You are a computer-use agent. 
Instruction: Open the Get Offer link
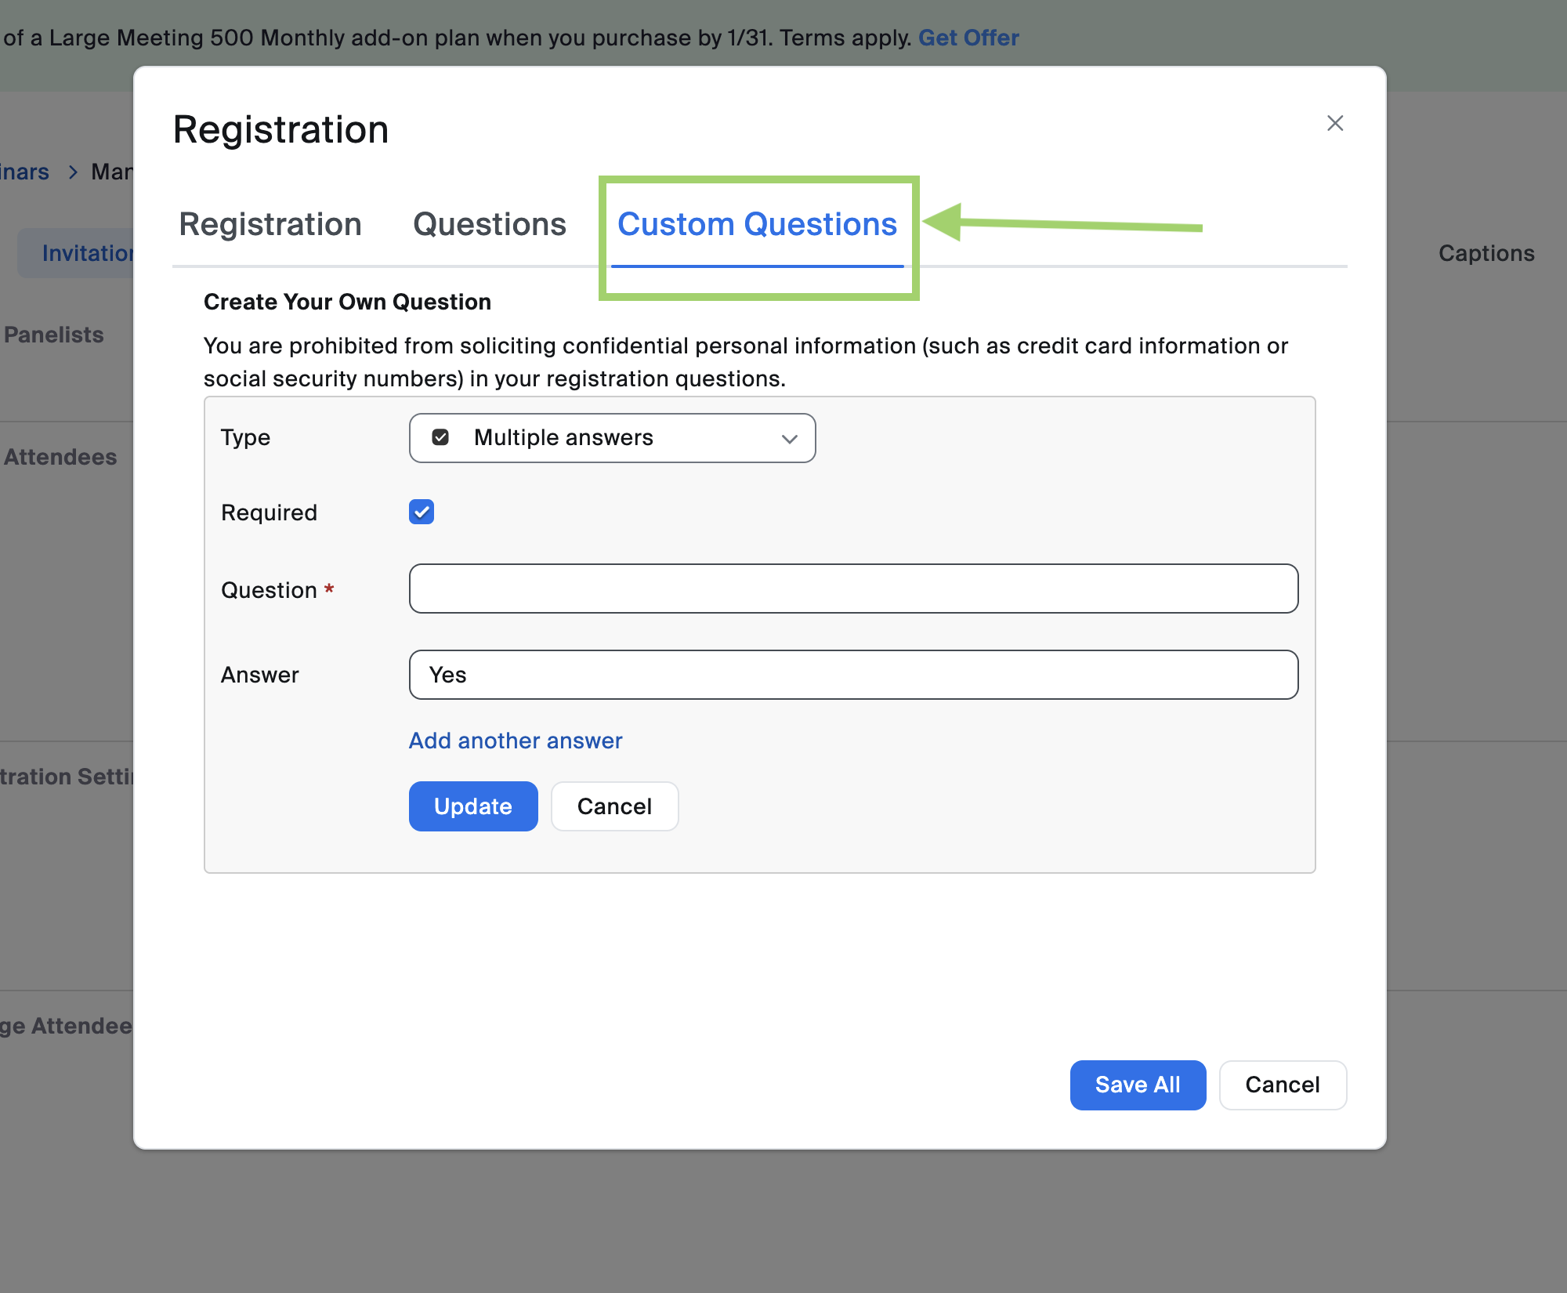coord(968,38)
